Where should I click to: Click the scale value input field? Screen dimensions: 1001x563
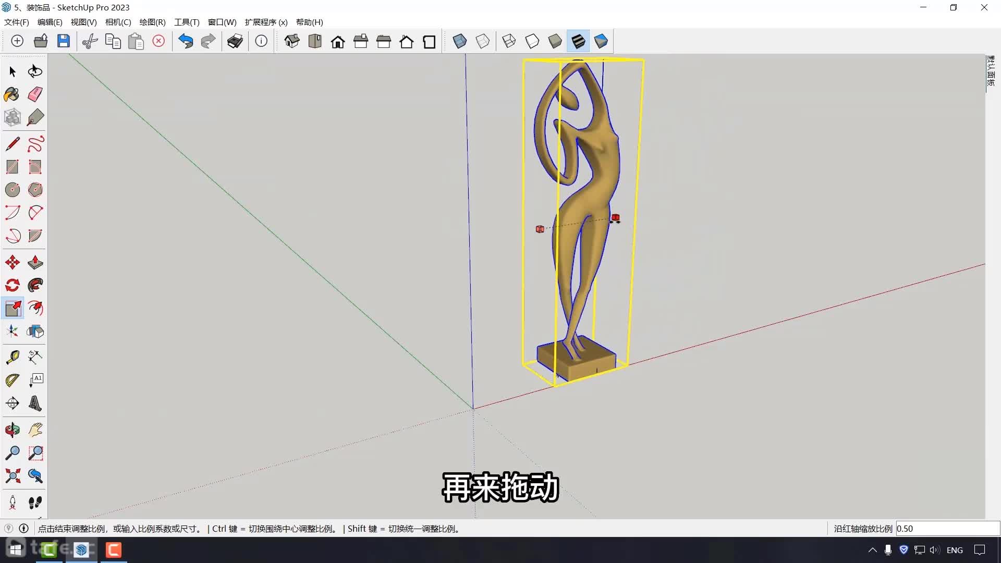(x=947, y=529)
